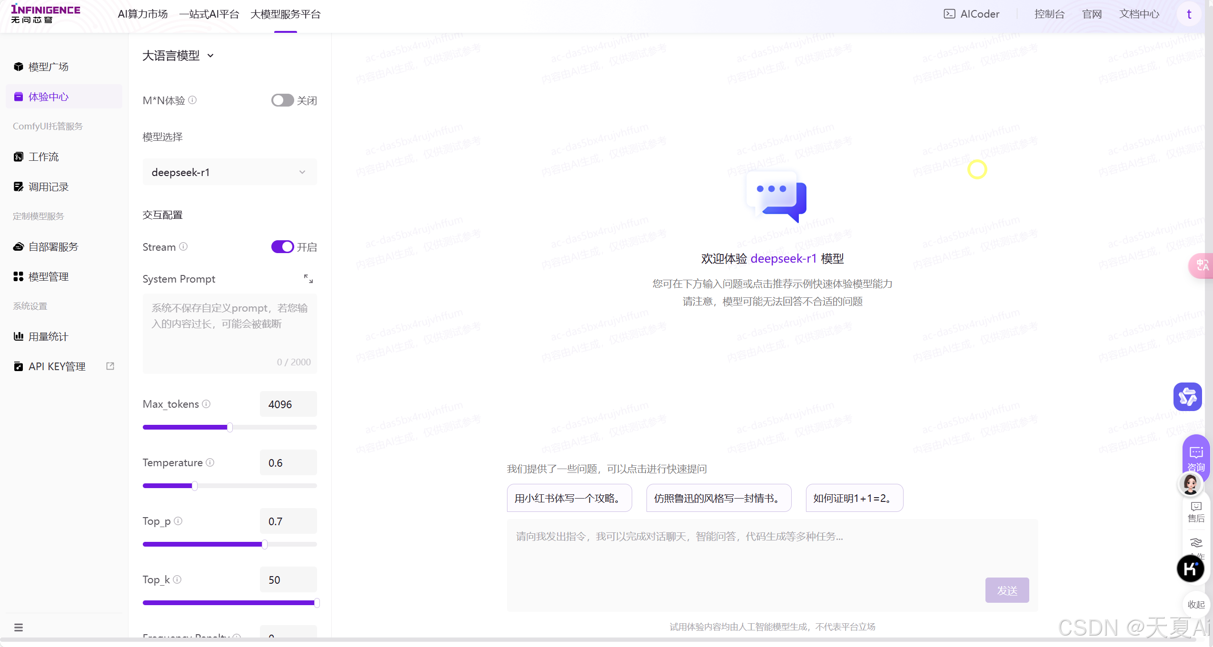Expand the System Prompt editor icon

tap(308, 279)
